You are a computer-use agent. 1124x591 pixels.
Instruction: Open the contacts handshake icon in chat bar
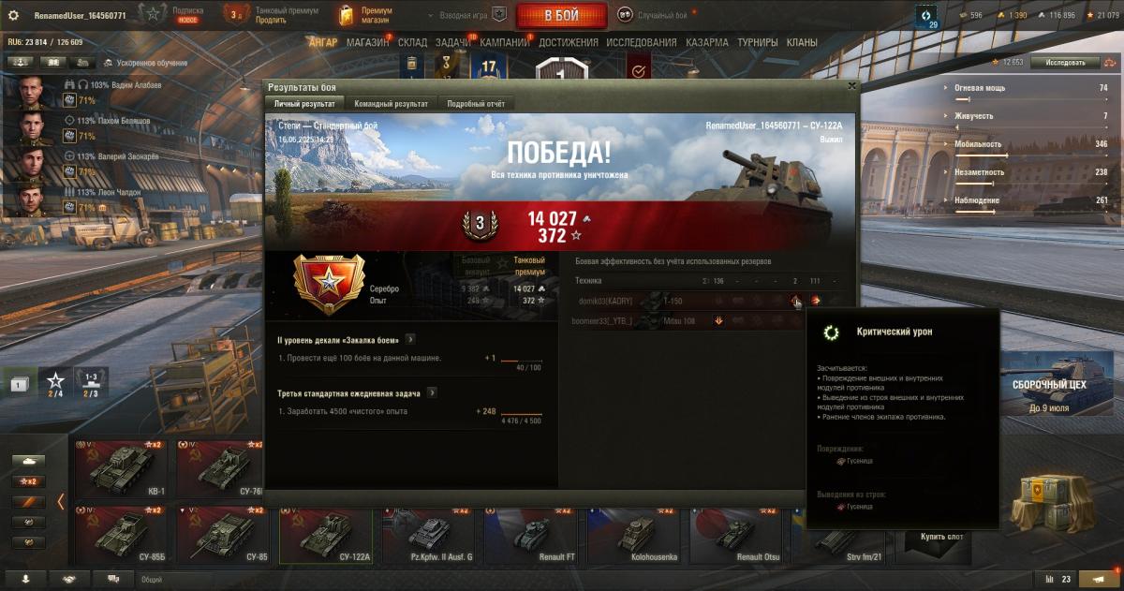[x=69, y=579]
